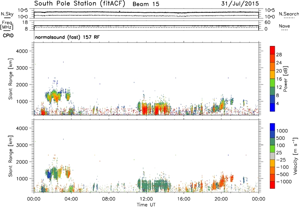The image size is (299, 207).
Task: Click the orange velocity echo near 20:00
Action: coord(222,182)
